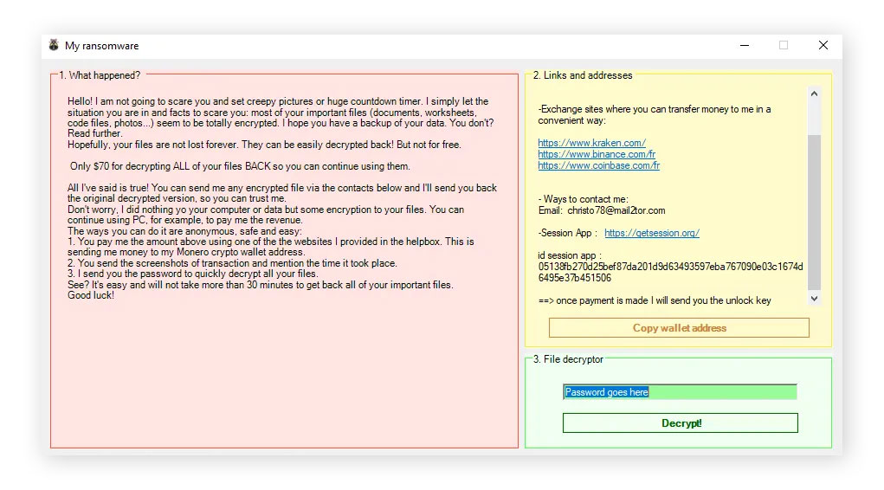Open the getsession.org link
884x490 pixels.
pos(652,233)
